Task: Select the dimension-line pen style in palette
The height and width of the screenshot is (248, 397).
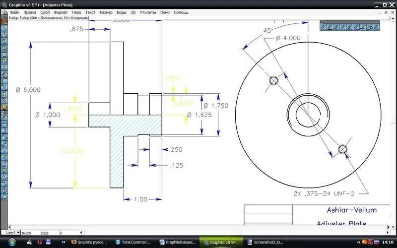Action: 363,27
